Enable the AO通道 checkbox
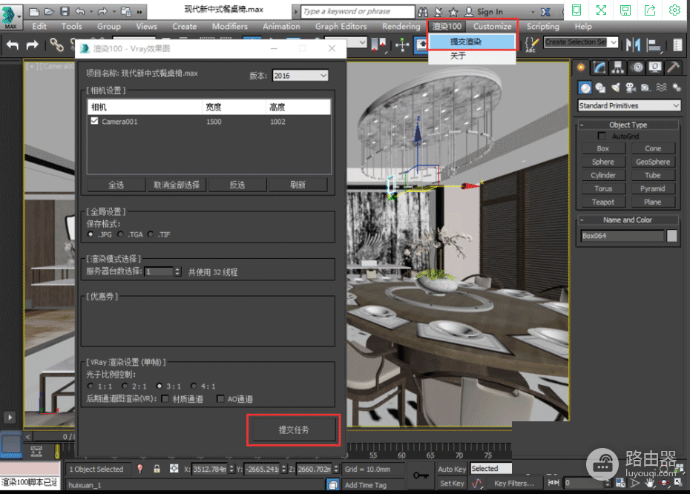The width and height of the screenshot is (690, 494). [x=220, y=398]
